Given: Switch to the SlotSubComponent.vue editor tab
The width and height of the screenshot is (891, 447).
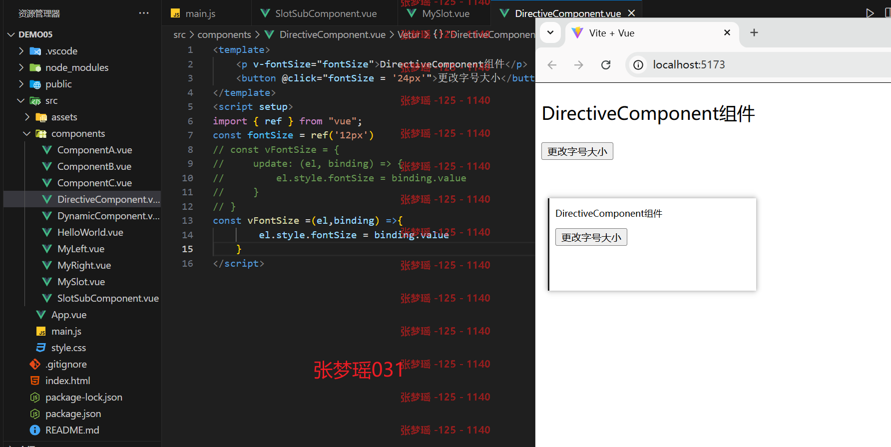Looking at the screenshot, I should [x=326, y=13].
